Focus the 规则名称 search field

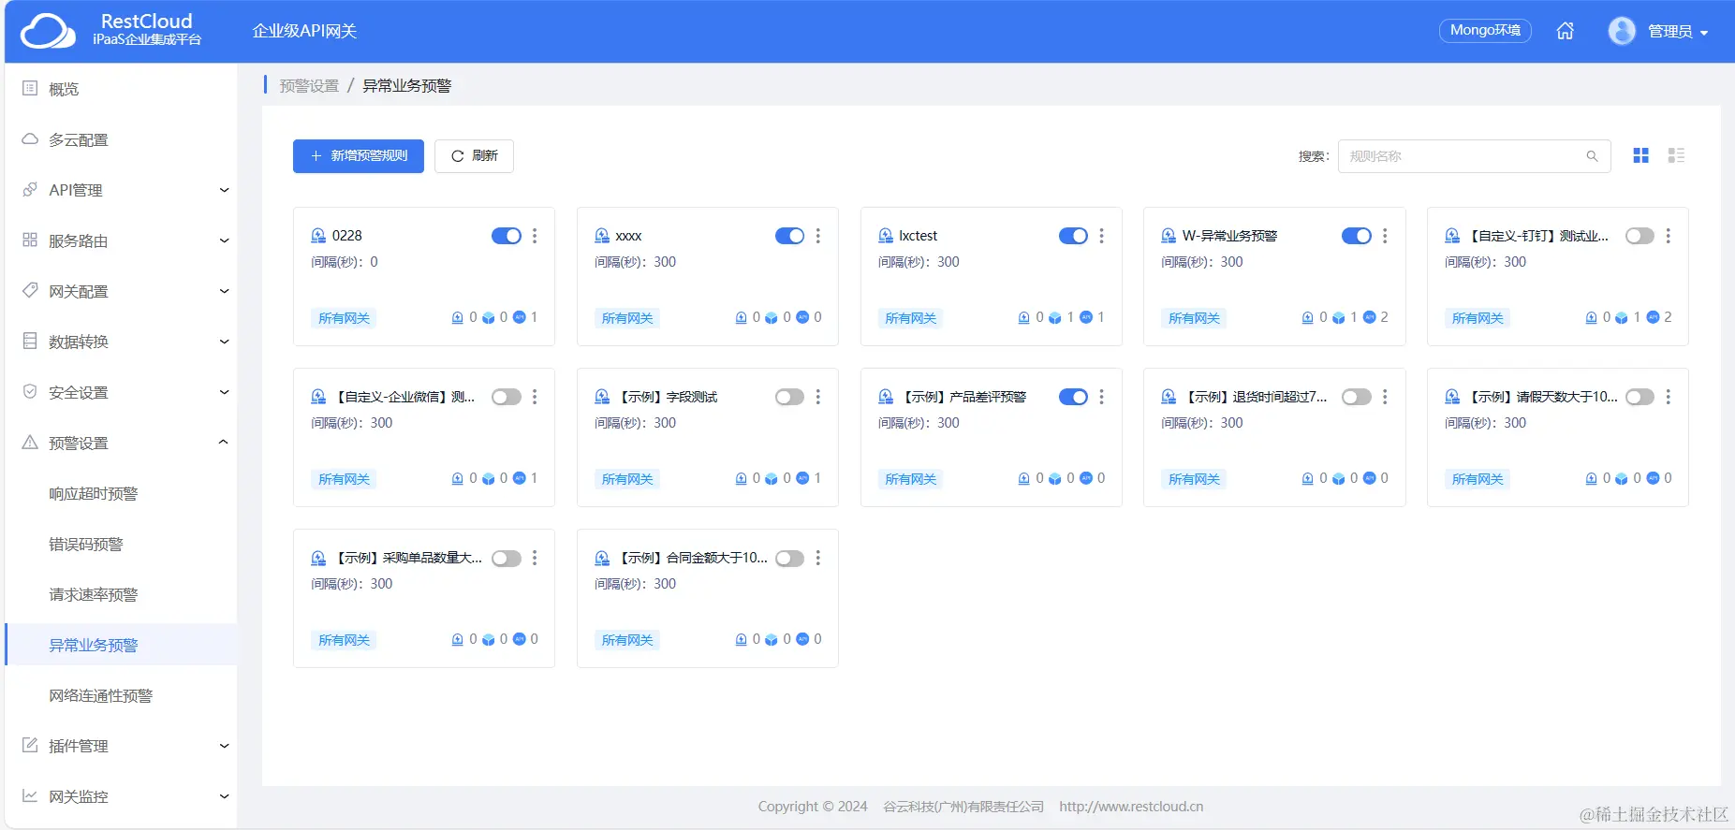[x=1474, y=156]
